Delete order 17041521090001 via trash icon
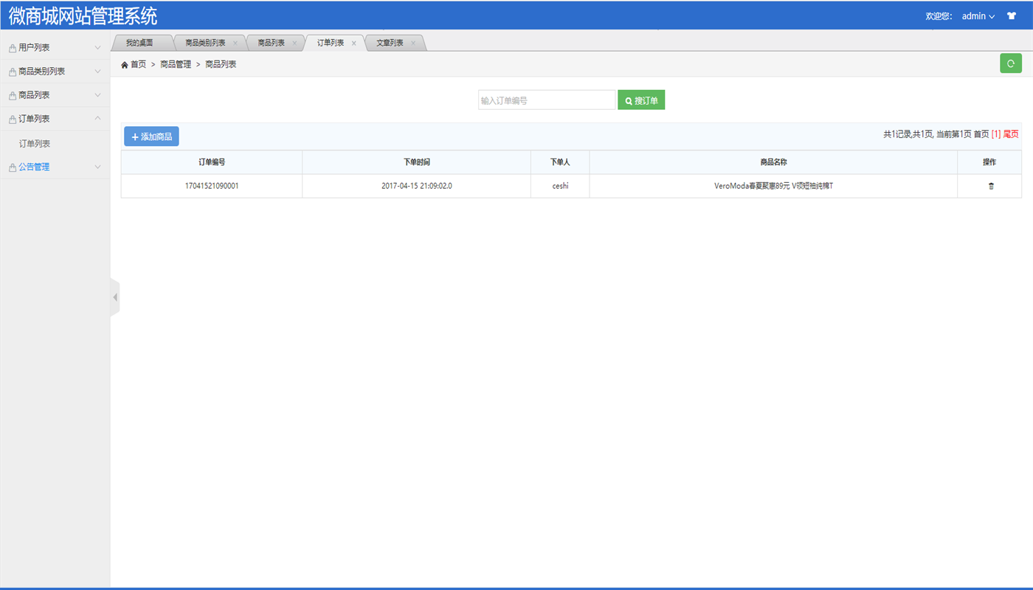The width and height of the screenshot is (1033, 590). click(991, 186)
